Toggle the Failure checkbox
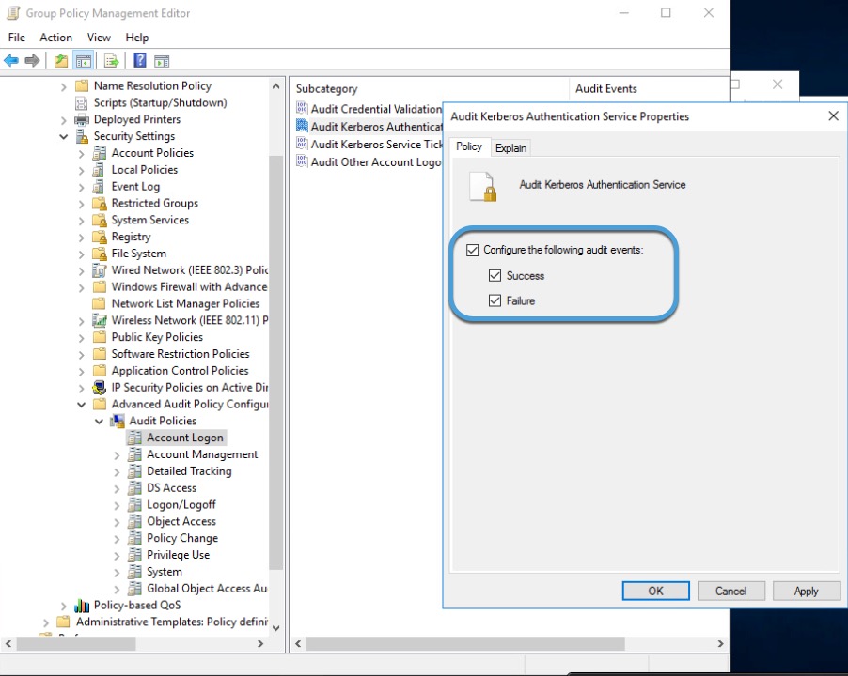Viewport: 848px width, 676px height. [495, 301]
